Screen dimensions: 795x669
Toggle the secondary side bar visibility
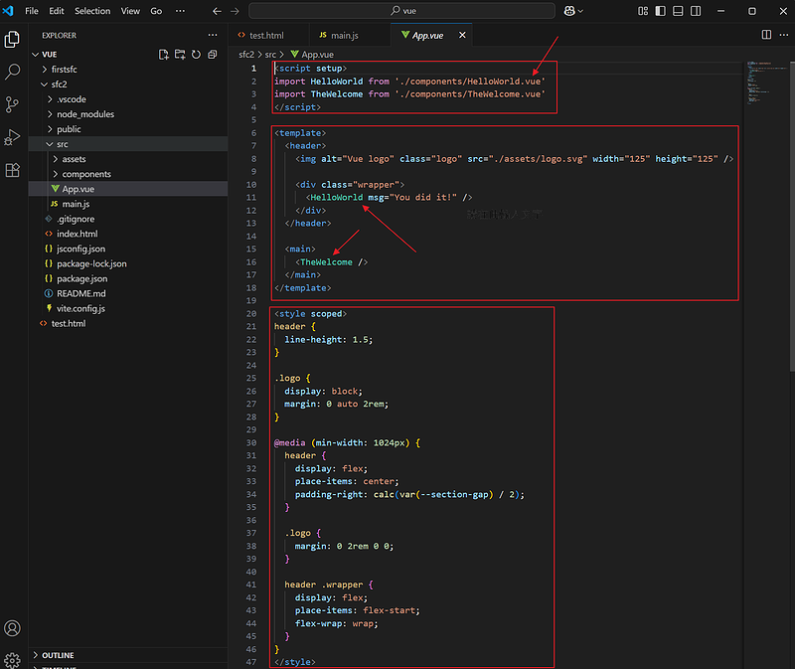point(694,11)
